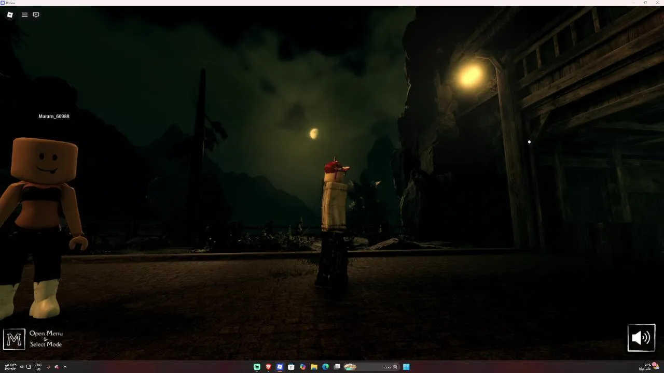Click the character with red hat
The width and height of the screenshot is (664, 373).
pyautogui.click(x=335, y=223)
